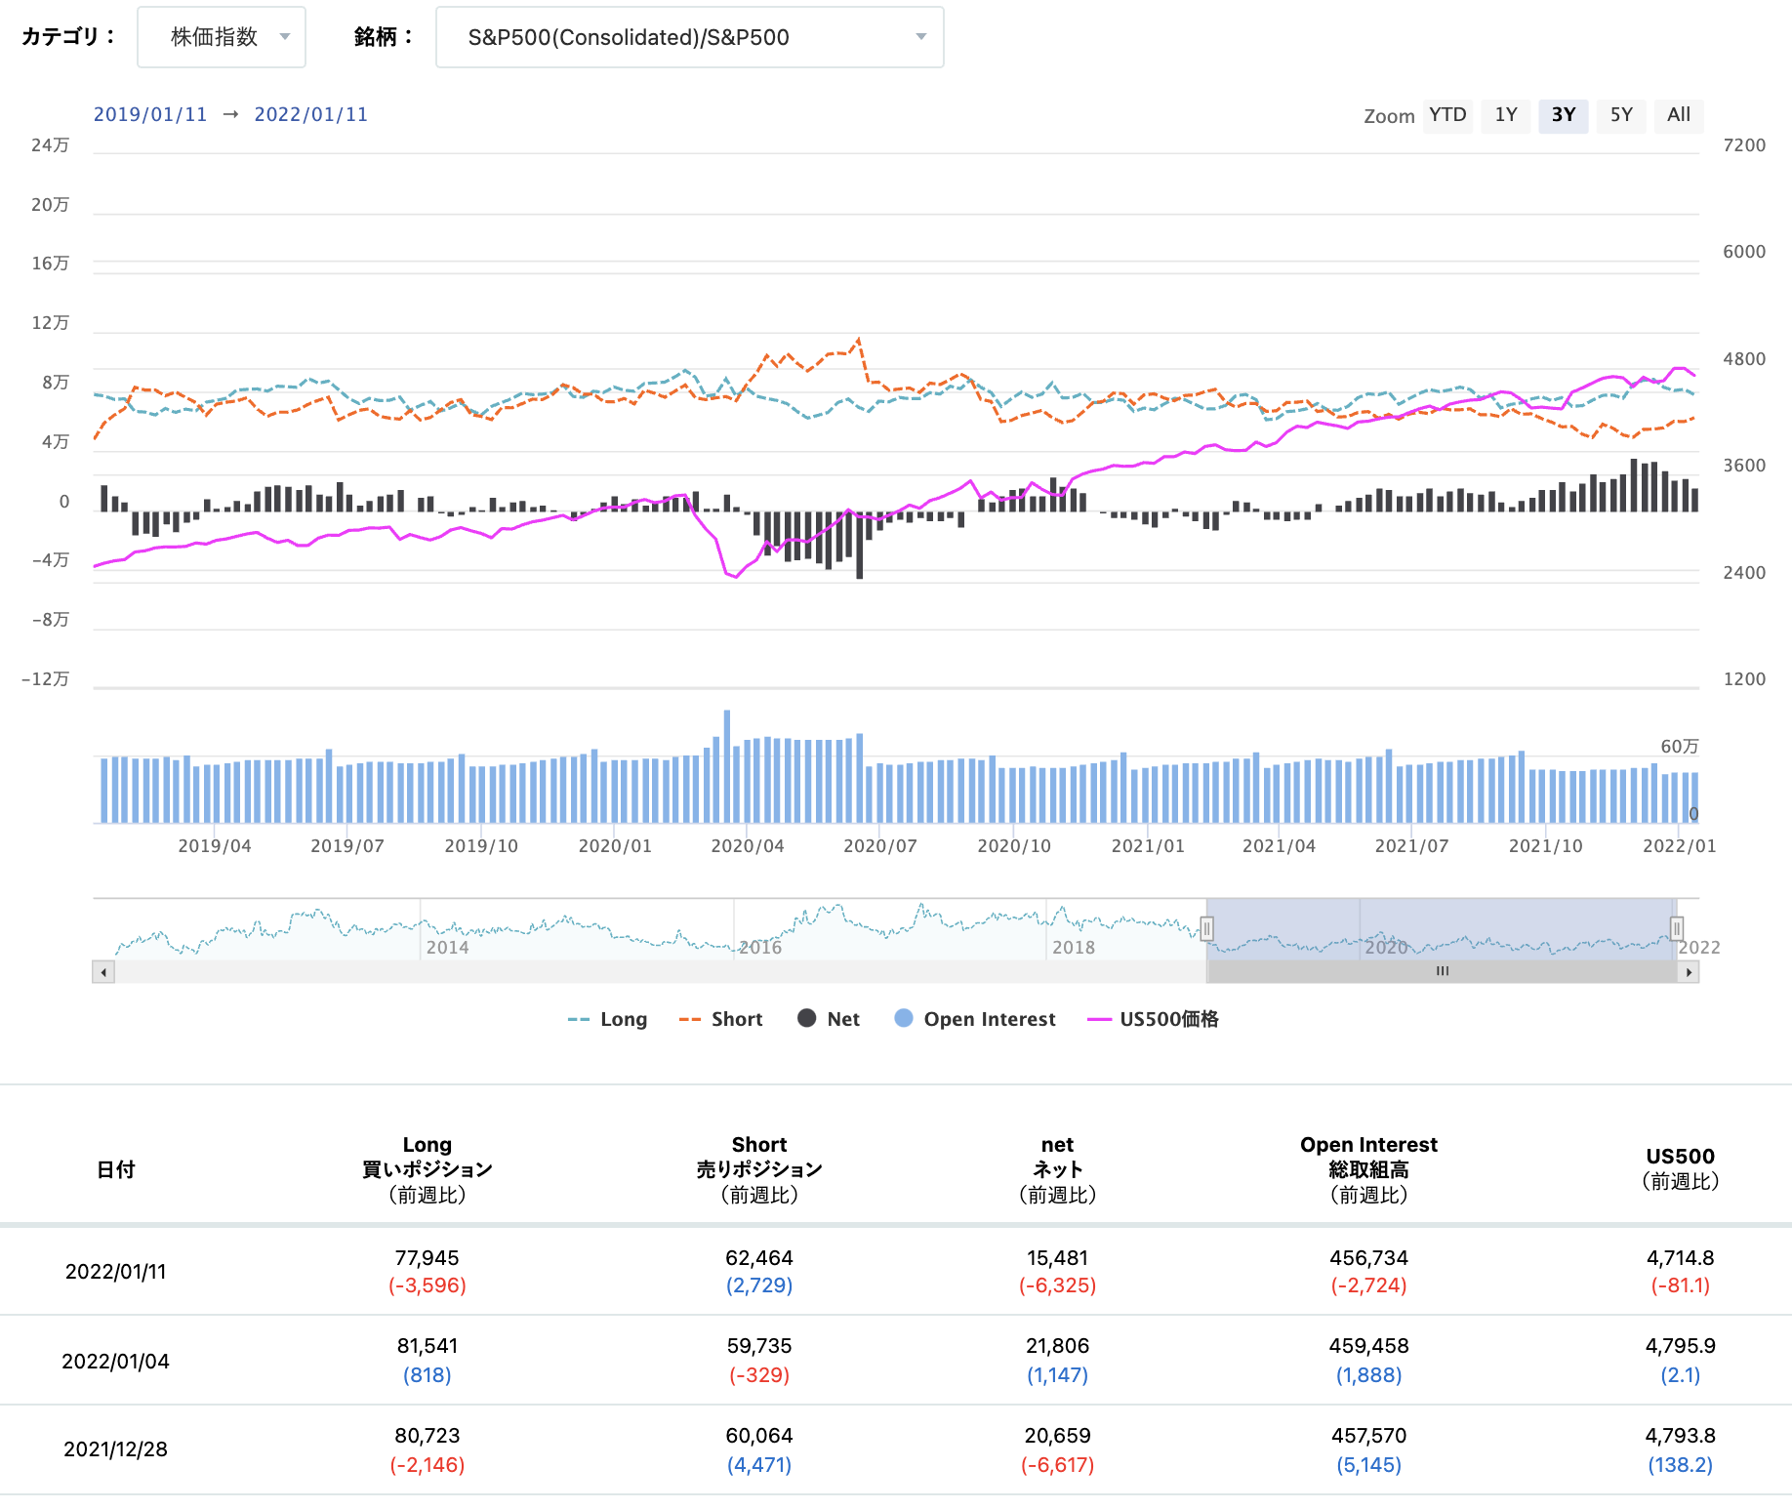This screenshot has height=1509, width=1792.
Task: Click Open Interest value 457,570
Action: pos(1369,1436)
